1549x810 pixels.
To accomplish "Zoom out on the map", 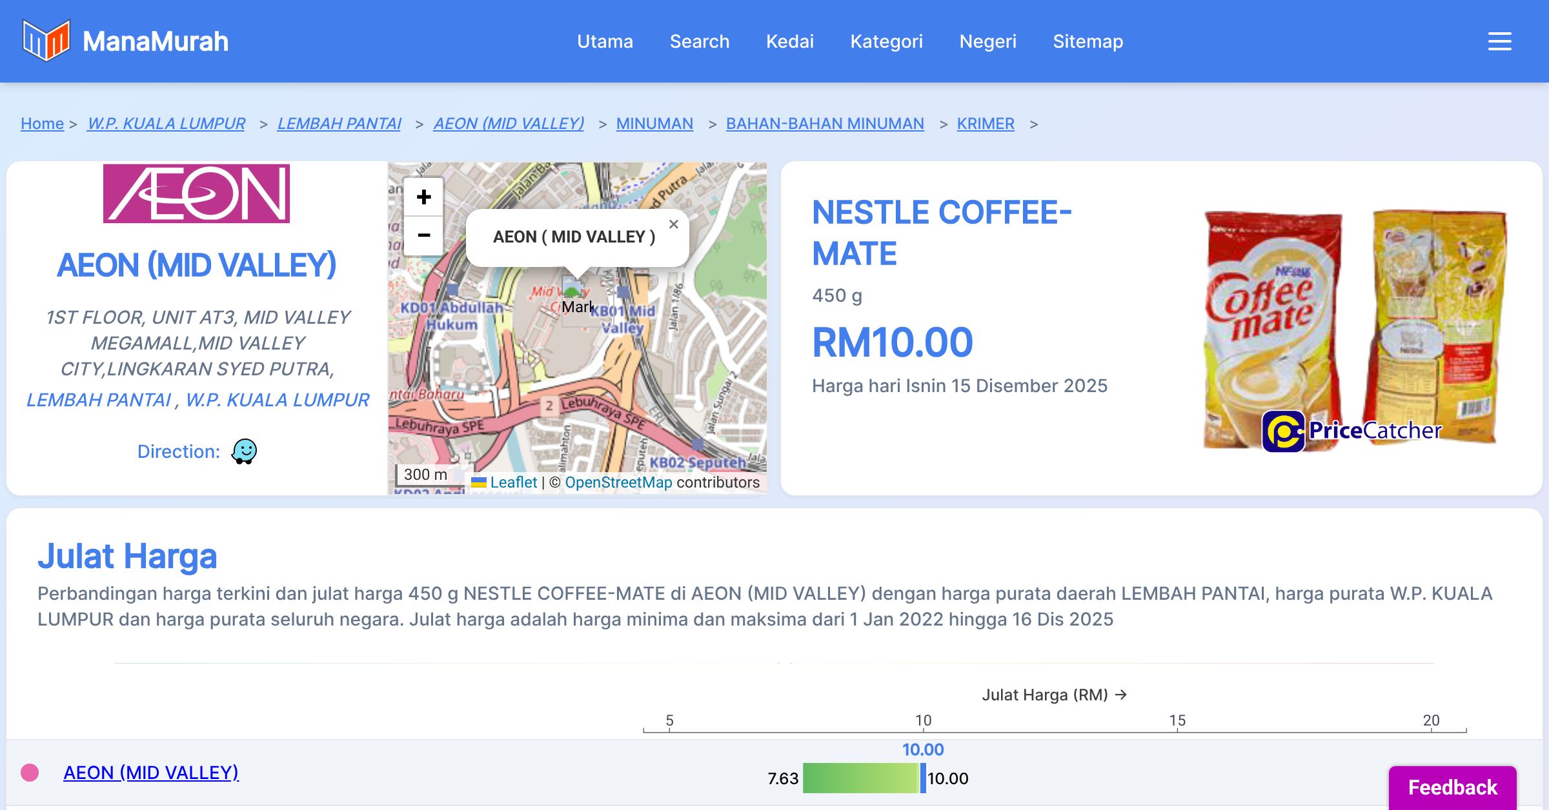I will (x=423, y=235).
